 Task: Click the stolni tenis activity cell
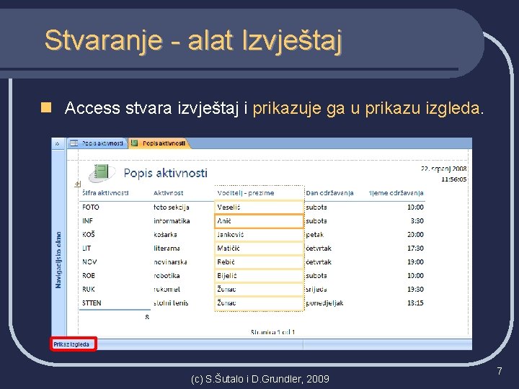click(171, 303)
